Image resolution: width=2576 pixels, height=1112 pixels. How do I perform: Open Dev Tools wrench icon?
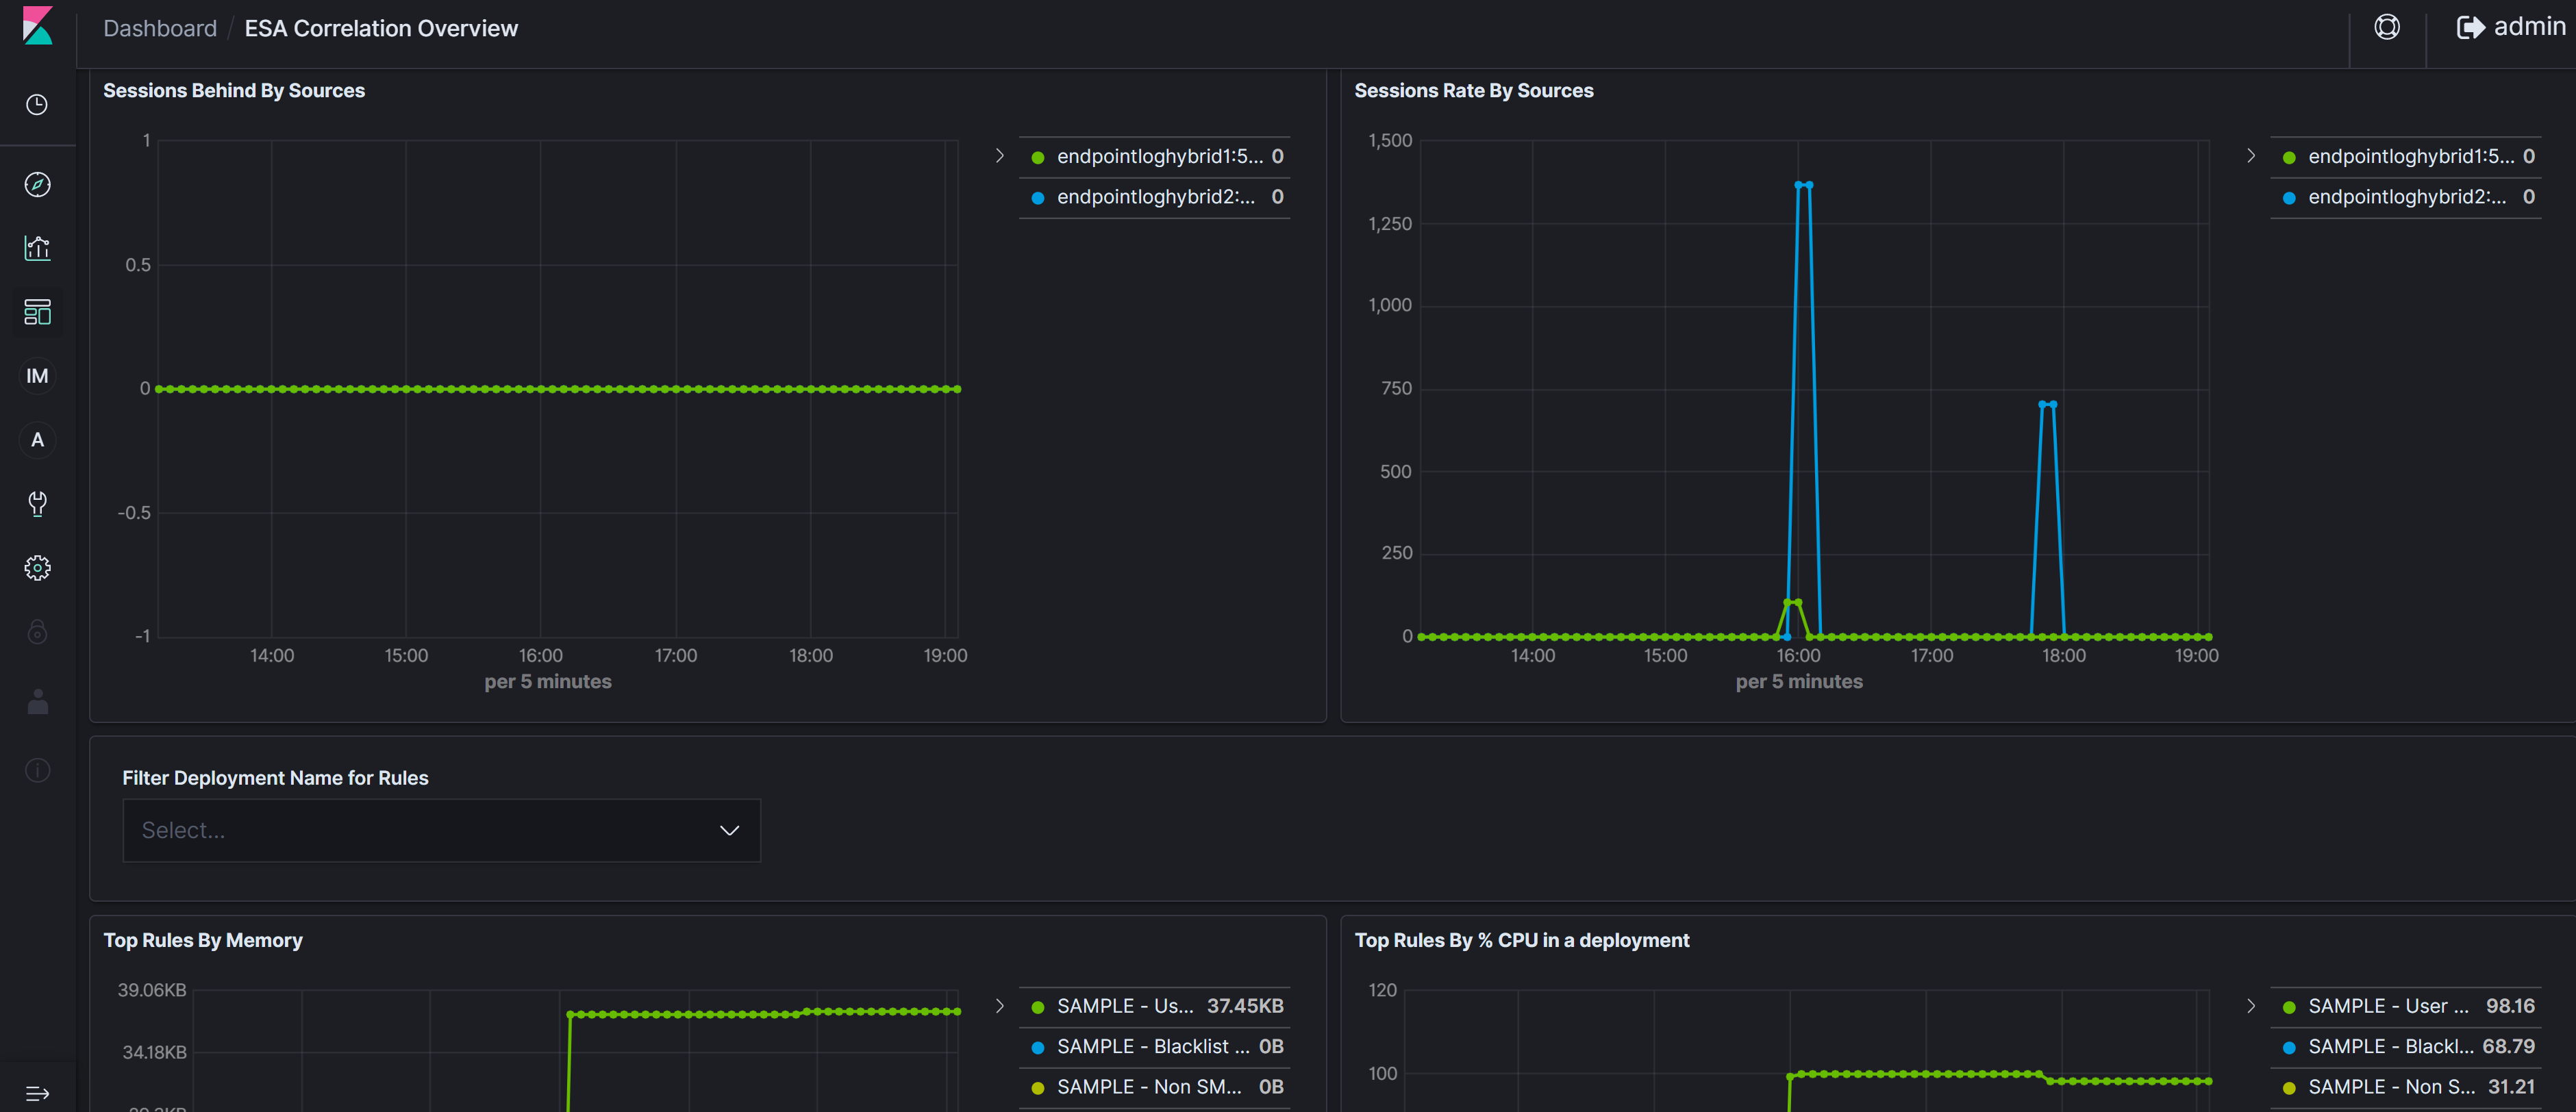coord(37,503)
